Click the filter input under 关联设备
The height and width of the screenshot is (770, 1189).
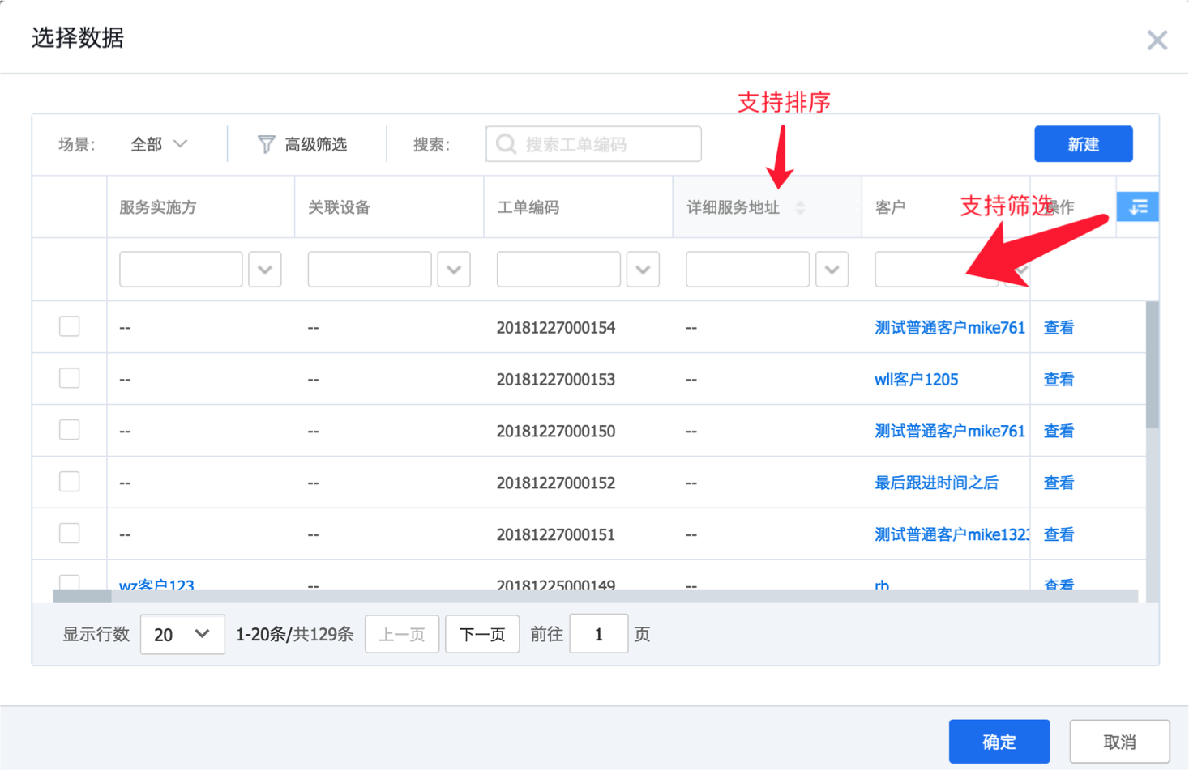(370, 270)
